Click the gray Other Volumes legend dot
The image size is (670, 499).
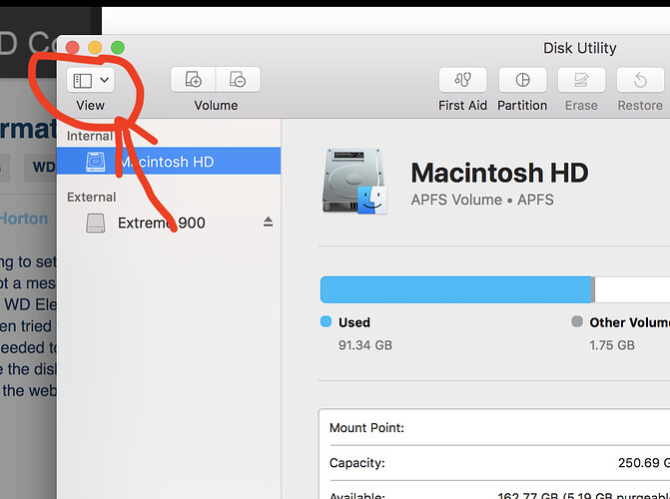577,321
